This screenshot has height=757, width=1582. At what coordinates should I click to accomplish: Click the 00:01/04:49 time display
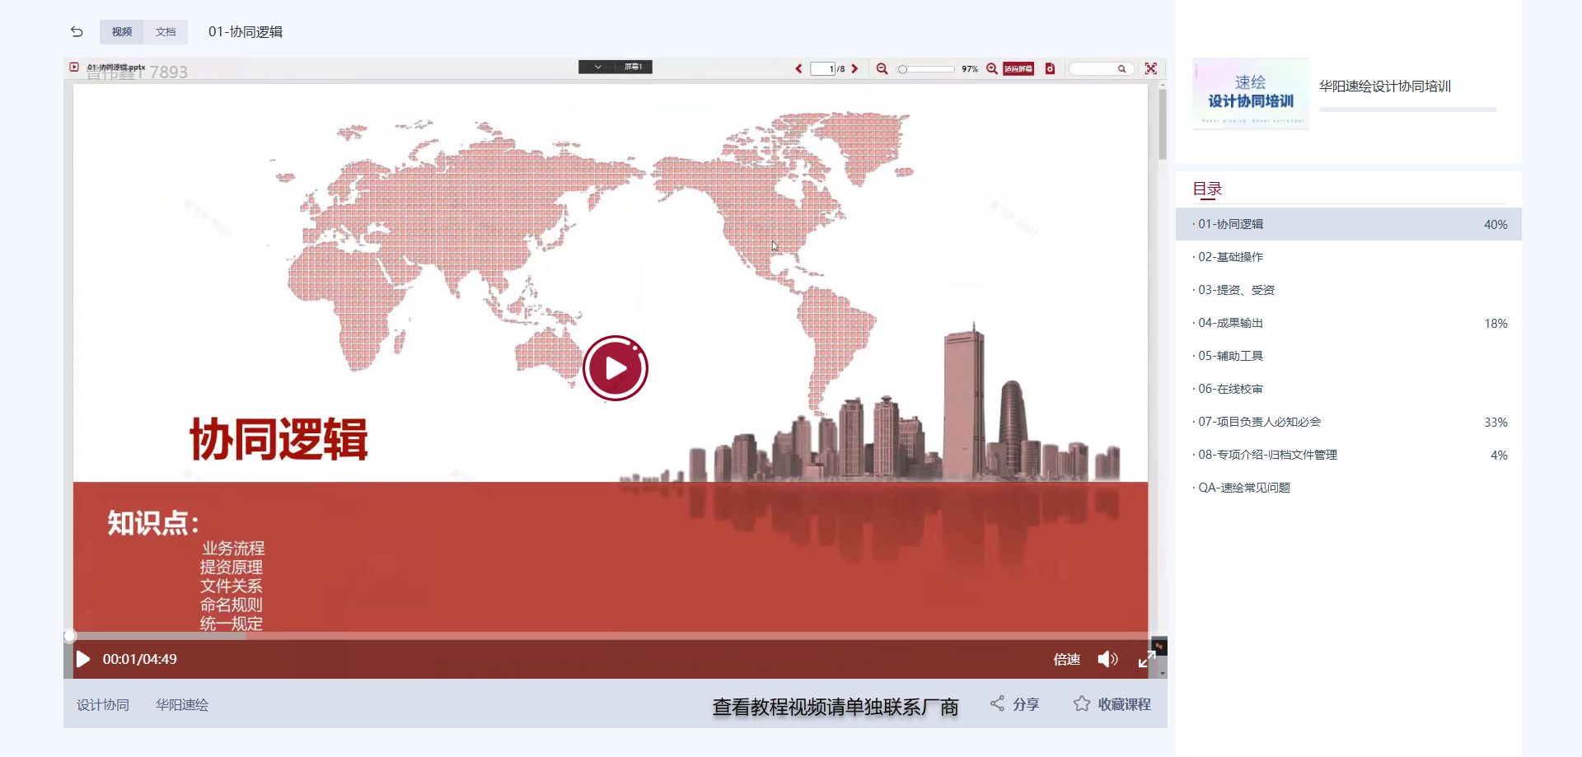(x=139, y=659)
